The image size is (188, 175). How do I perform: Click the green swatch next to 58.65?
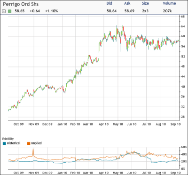[10, 11]
